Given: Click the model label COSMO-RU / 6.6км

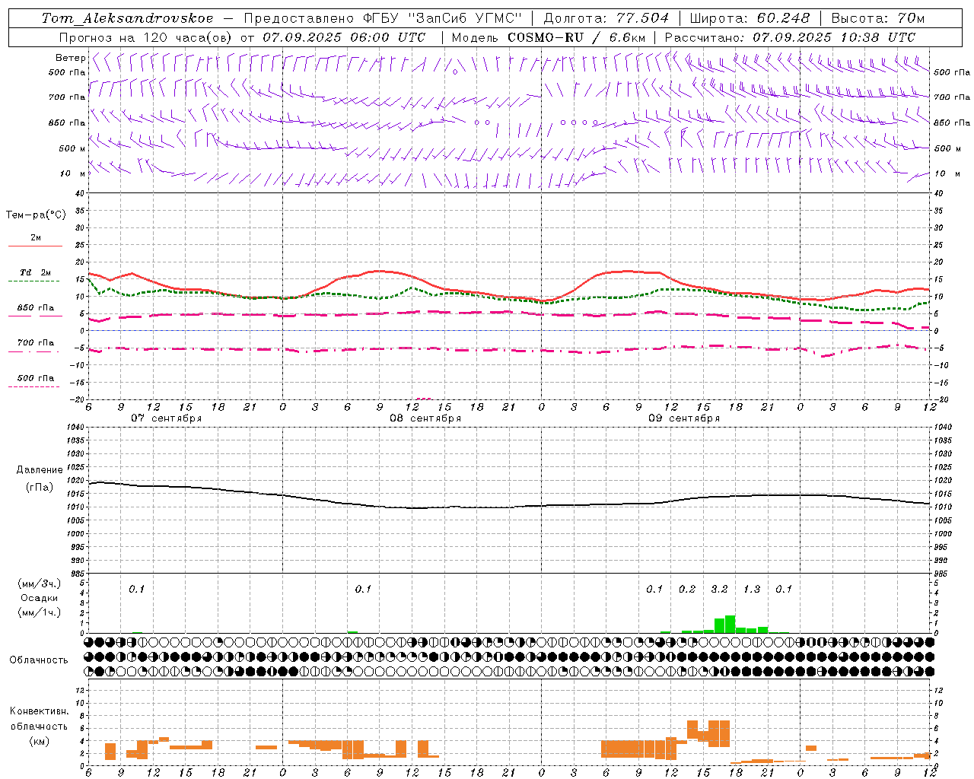Looking at the screenshot, I should pyautogui.click(x=576, y=37).
